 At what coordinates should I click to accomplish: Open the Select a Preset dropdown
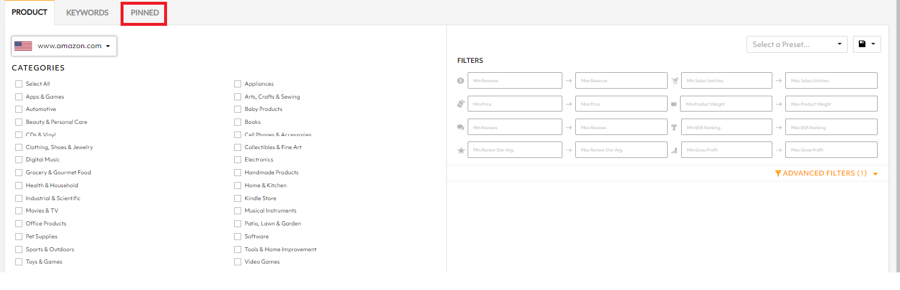[797, 45]
